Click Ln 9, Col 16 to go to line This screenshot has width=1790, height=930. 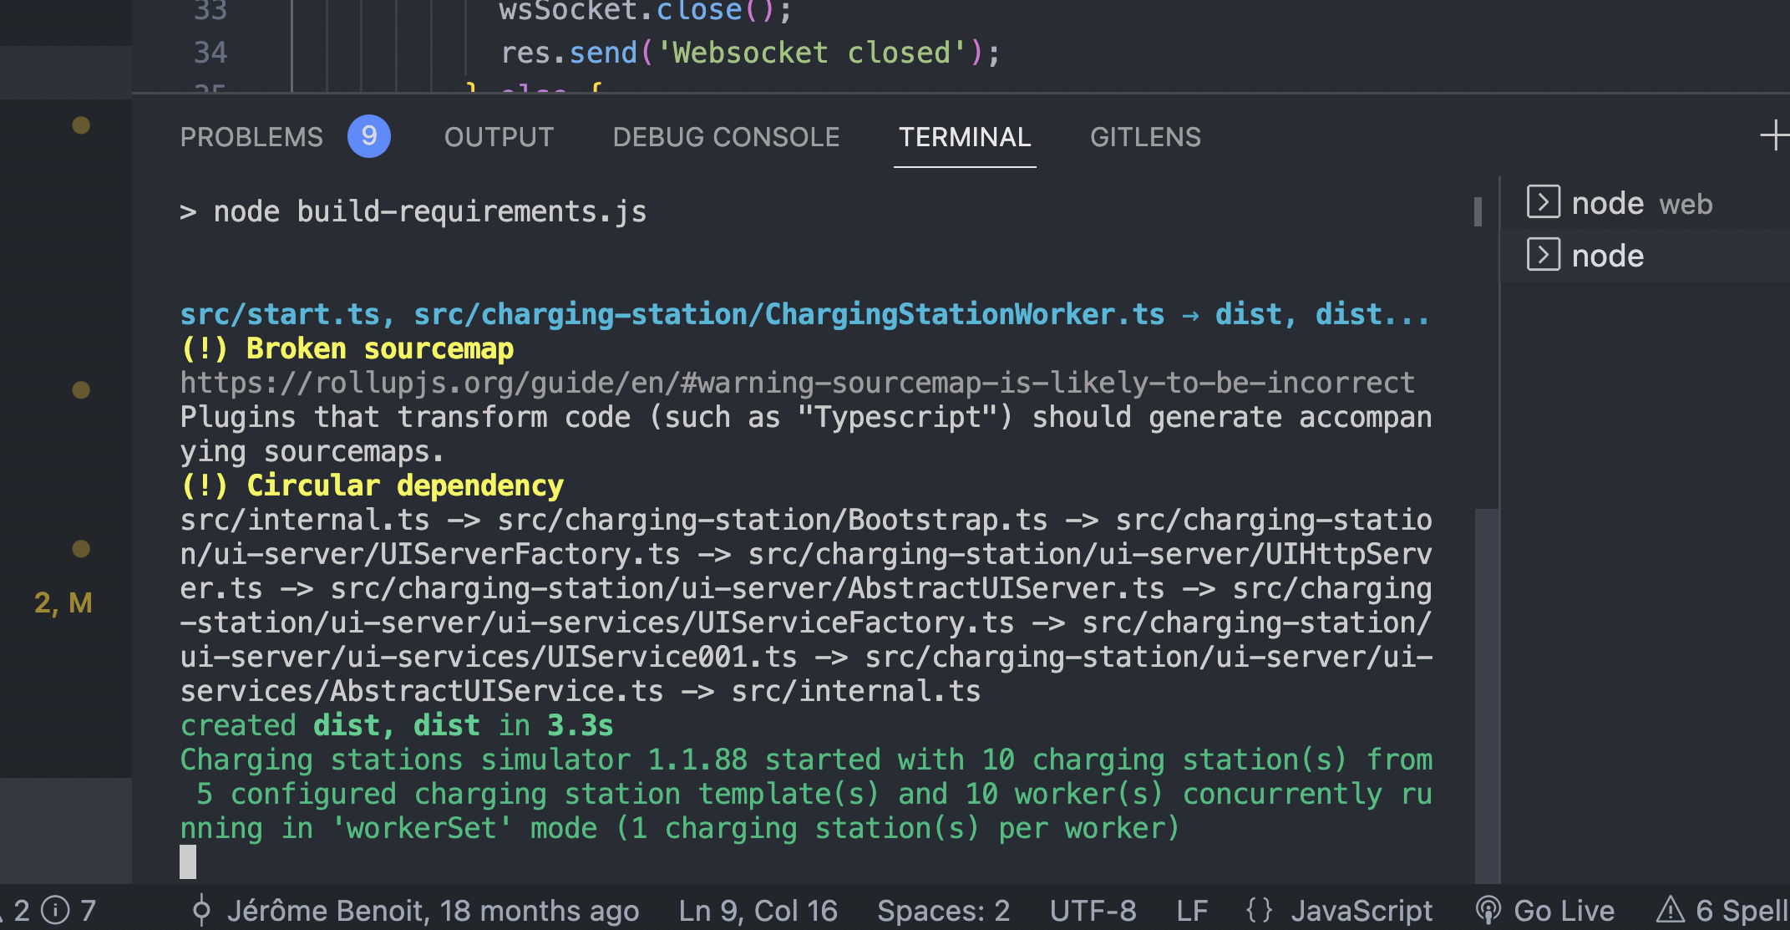(757, 911)
